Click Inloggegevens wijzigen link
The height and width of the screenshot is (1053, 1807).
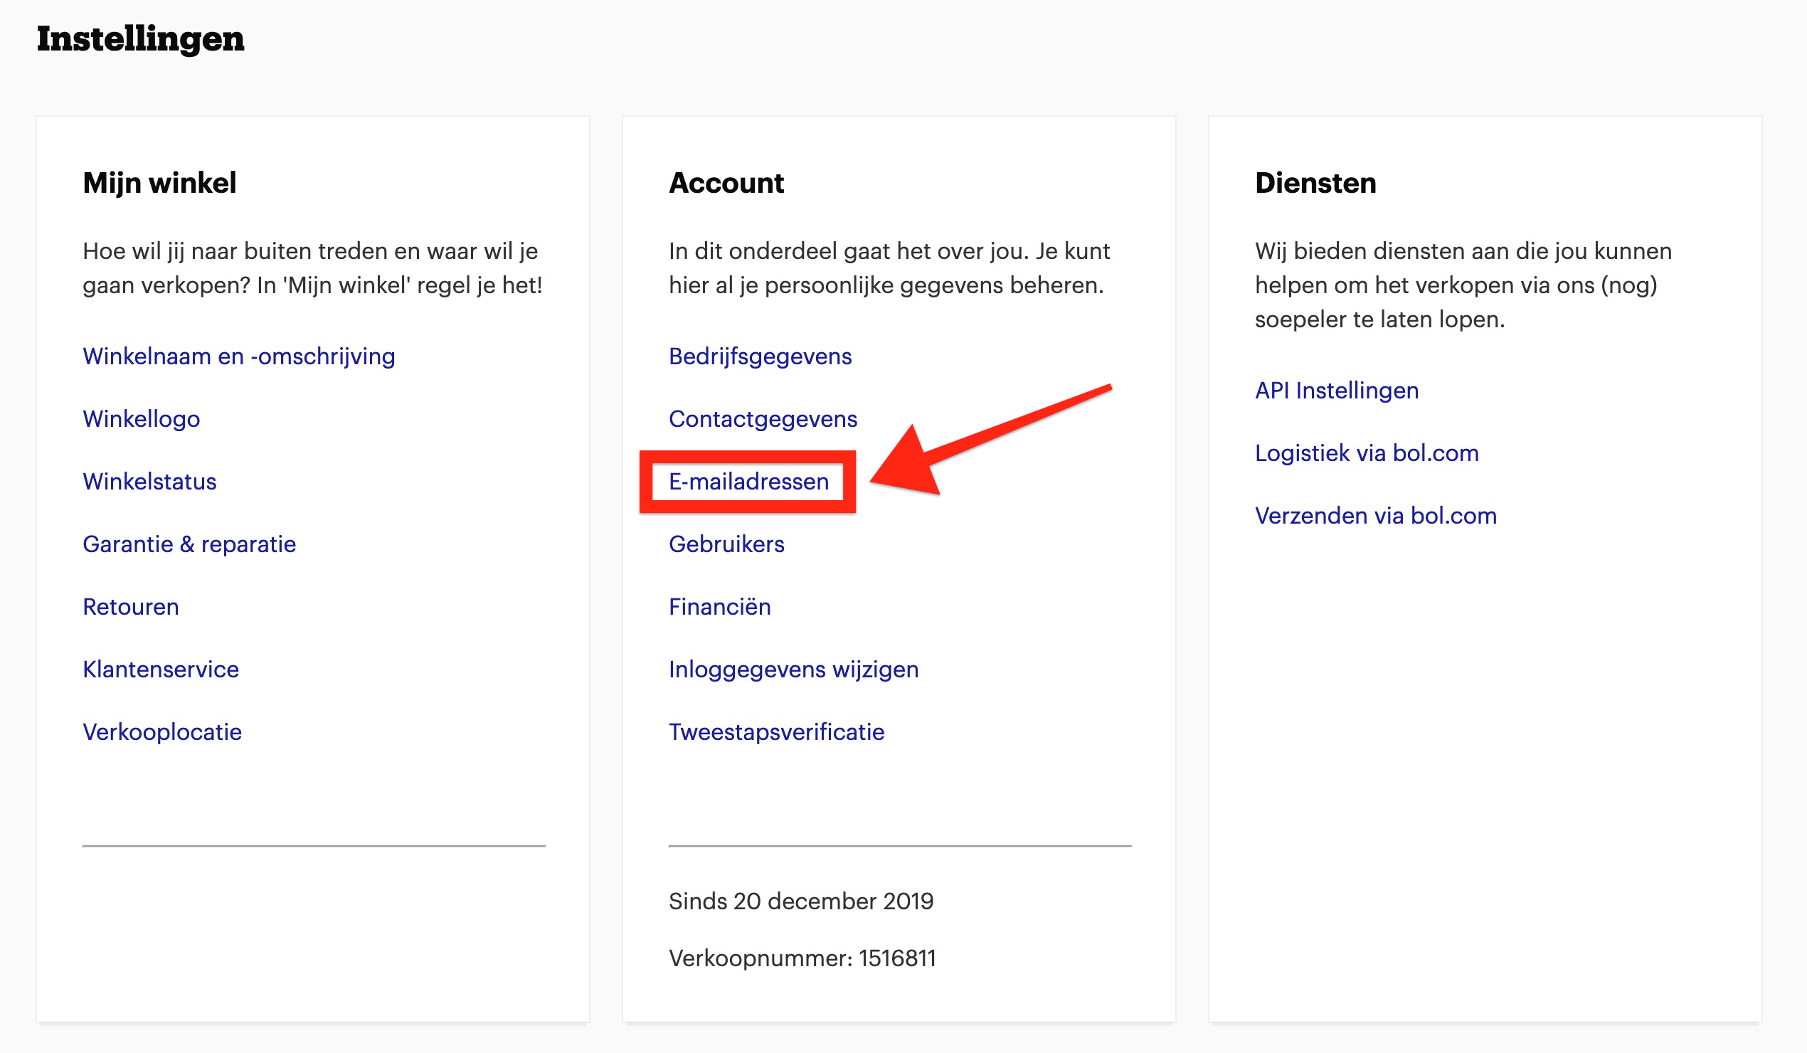point(793,670)
